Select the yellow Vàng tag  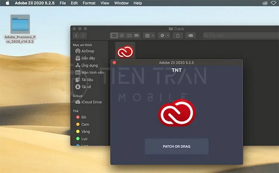click(x=83, y=132)
